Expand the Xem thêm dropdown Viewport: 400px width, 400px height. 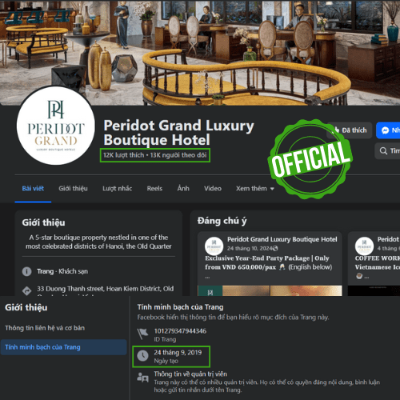coord(255,189)
